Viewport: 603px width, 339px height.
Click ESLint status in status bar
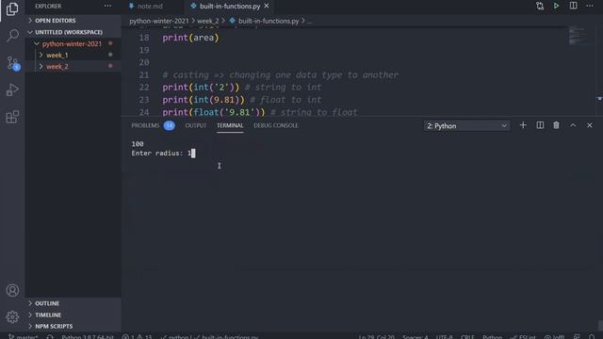(x=522, y=337)
